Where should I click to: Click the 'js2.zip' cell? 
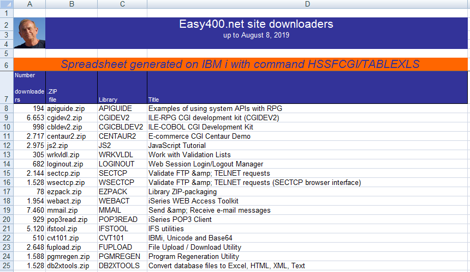72,145
